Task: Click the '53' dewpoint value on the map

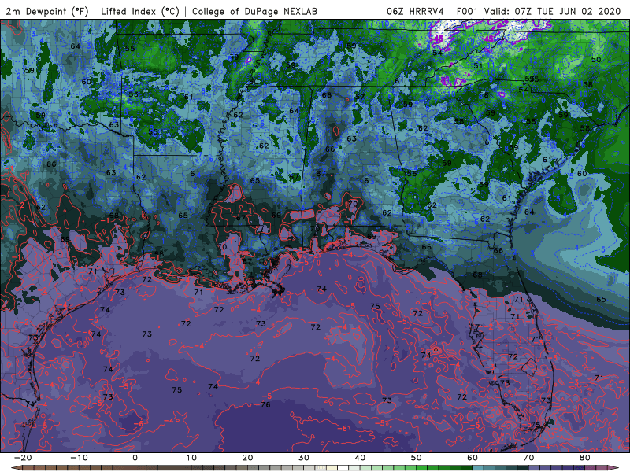Action: (133, 94)
